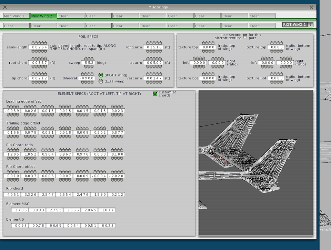Click top-of-wing texture left value field
Screen dimensions: 331x250
(199, 63)
